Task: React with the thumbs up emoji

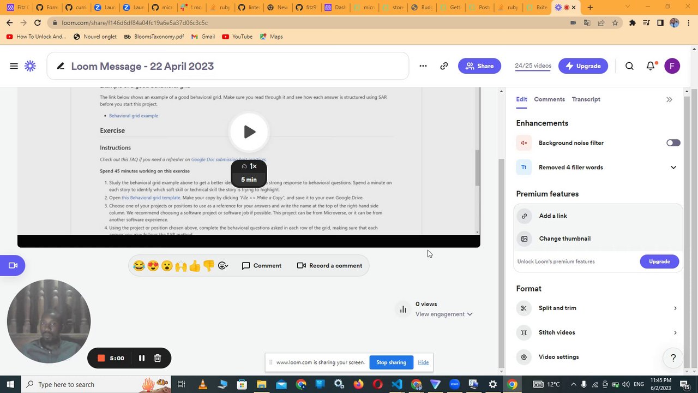Action: 195,266
